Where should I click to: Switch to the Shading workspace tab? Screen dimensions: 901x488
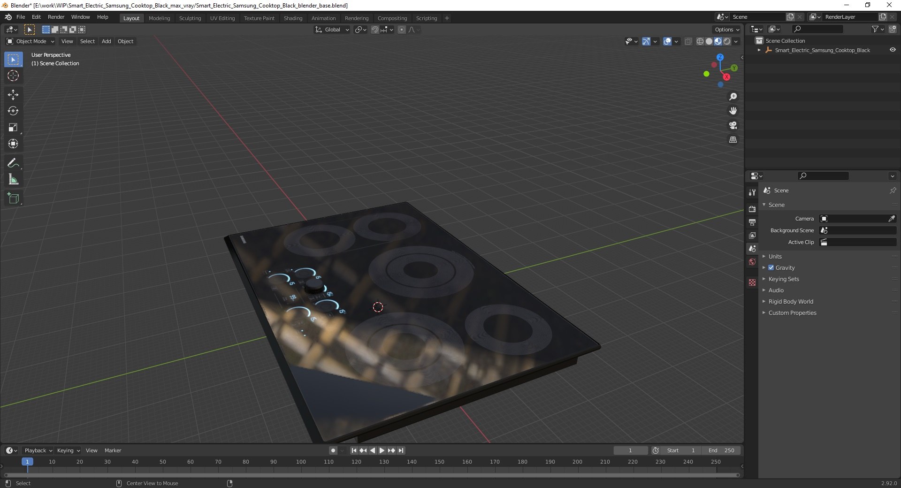pos(293,18)
